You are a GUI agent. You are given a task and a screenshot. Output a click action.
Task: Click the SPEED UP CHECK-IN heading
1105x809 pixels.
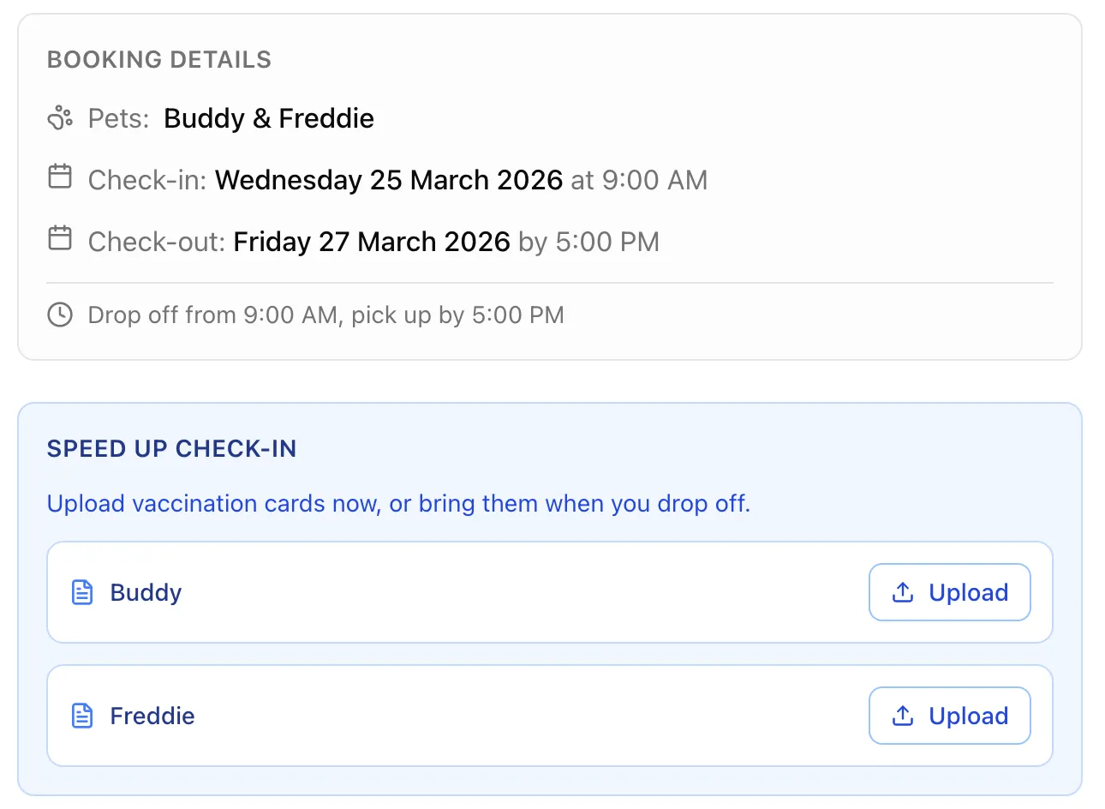pyautogui.click(x=171, y=448)
